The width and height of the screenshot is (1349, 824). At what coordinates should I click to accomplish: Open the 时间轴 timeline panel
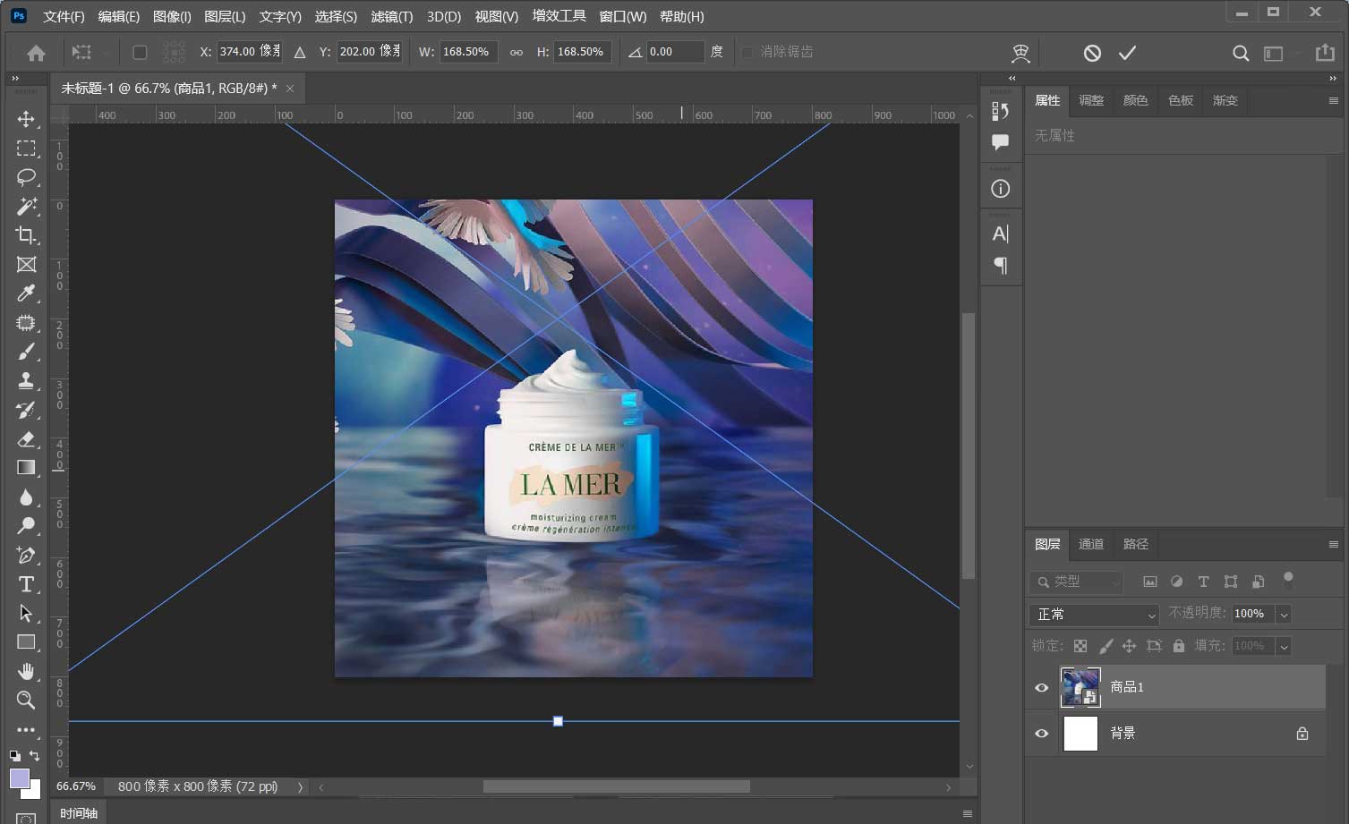[79, 812]
